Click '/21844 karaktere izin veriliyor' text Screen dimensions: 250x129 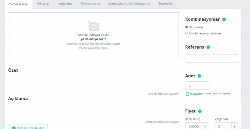click(162, 122)
